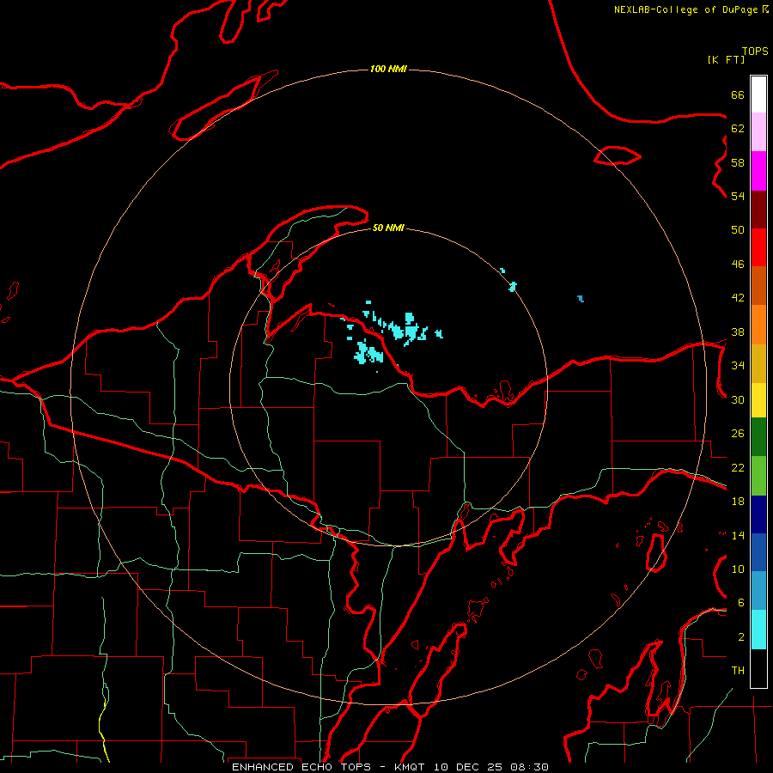Screen dimensions: 773x773
Task: Click the '10' legend label
Action: tap(738, 569)
